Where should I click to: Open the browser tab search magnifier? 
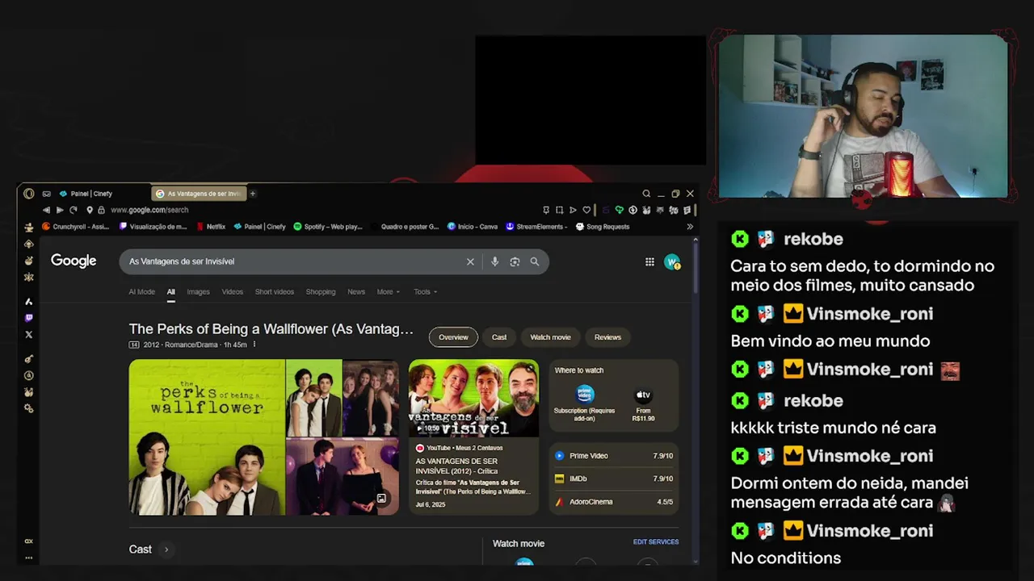point(646,194)
